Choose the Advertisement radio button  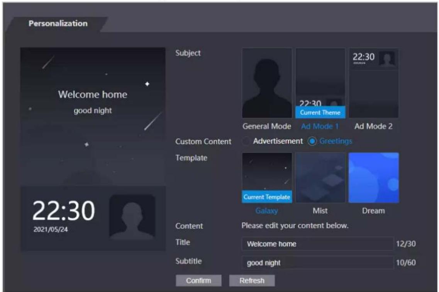246,141
